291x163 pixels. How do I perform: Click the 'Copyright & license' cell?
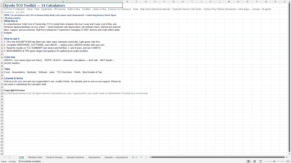tap(63, 90)
